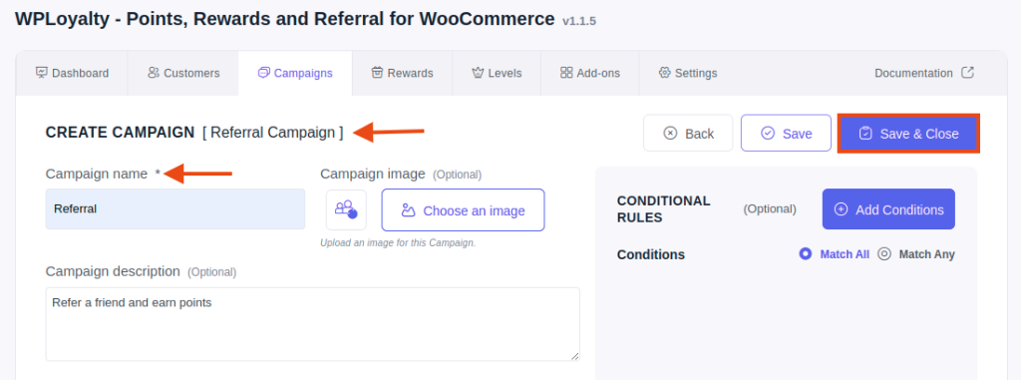The width and height of the screenshot is (1021, 380).
Task: Open the Dashboard tab
Action: tap(72, 73)
